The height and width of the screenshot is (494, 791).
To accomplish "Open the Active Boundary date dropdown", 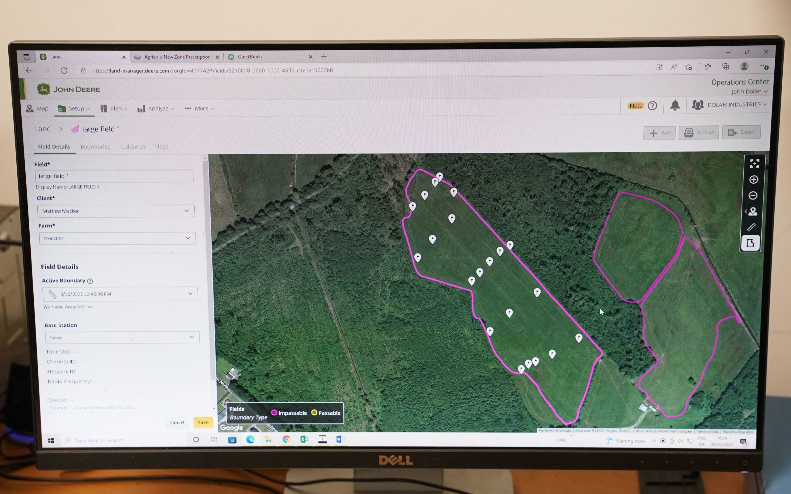I will pos(120,294).
